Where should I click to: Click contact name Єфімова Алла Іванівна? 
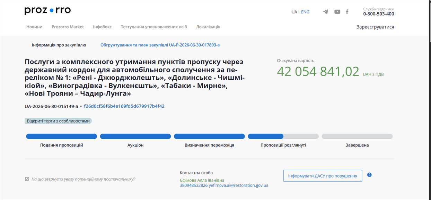[202, 180]
